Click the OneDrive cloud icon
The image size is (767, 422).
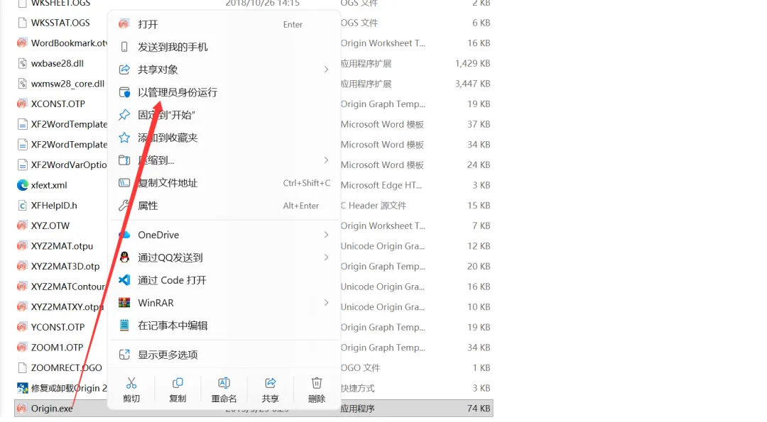[124, 235]
